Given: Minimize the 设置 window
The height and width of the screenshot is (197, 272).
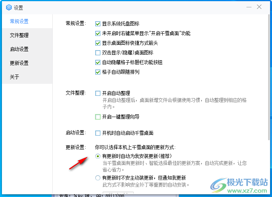Looking at the screenshot, I should click(249, 7).
